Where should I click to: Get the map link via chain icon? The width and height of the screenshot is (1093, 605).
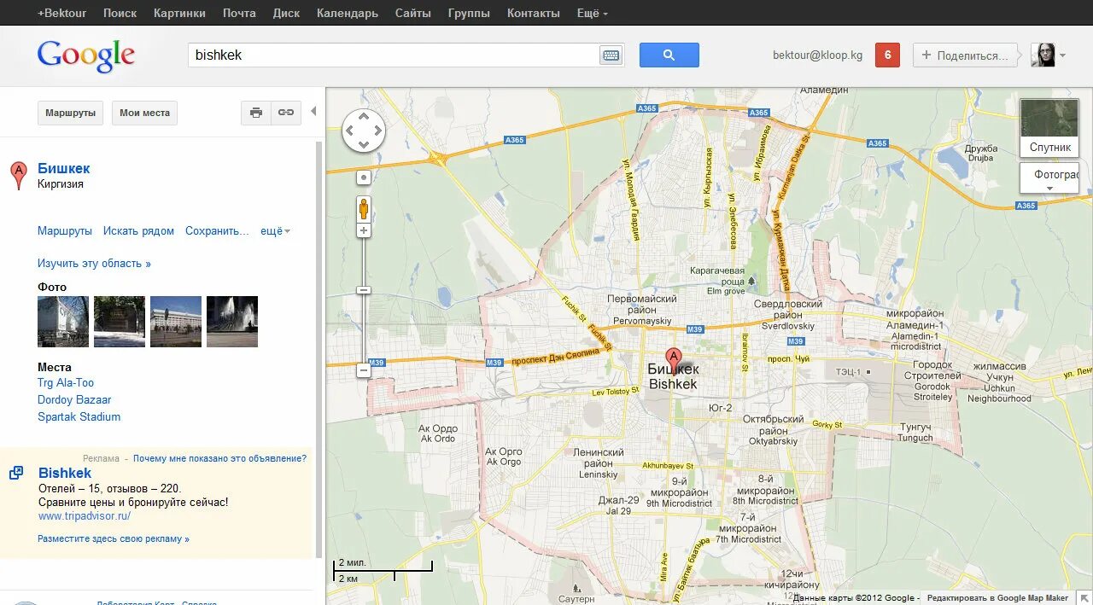286,113
